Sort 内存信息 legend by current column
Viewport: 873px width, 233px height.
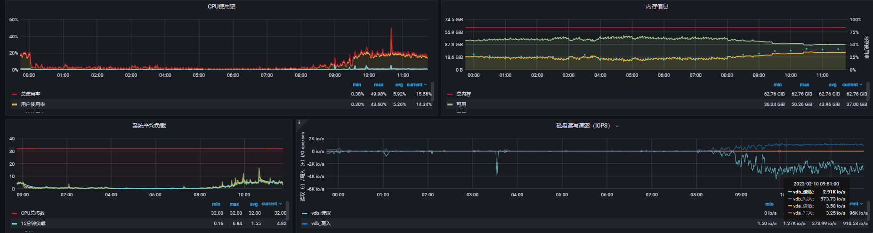click(x=852, y=85)
